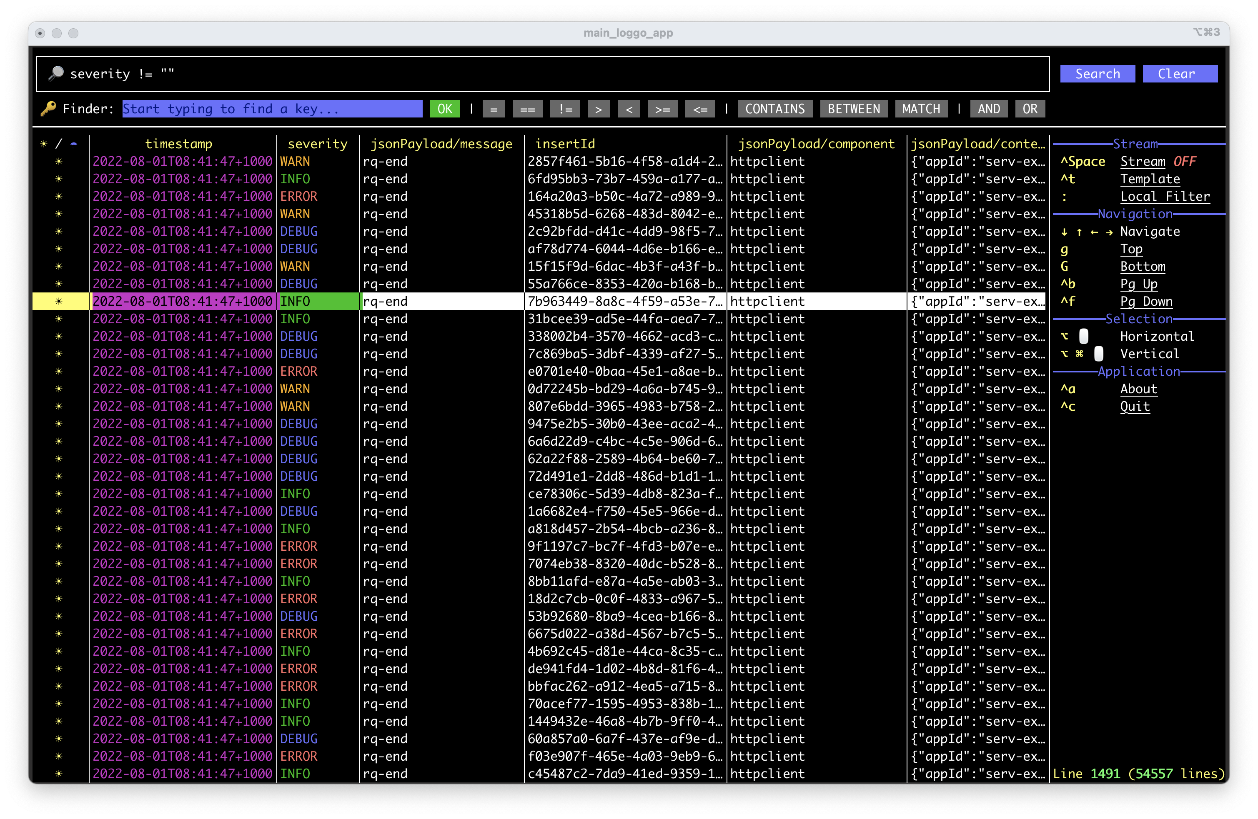
Task: Sort by the severity column header
Action: 317,144
